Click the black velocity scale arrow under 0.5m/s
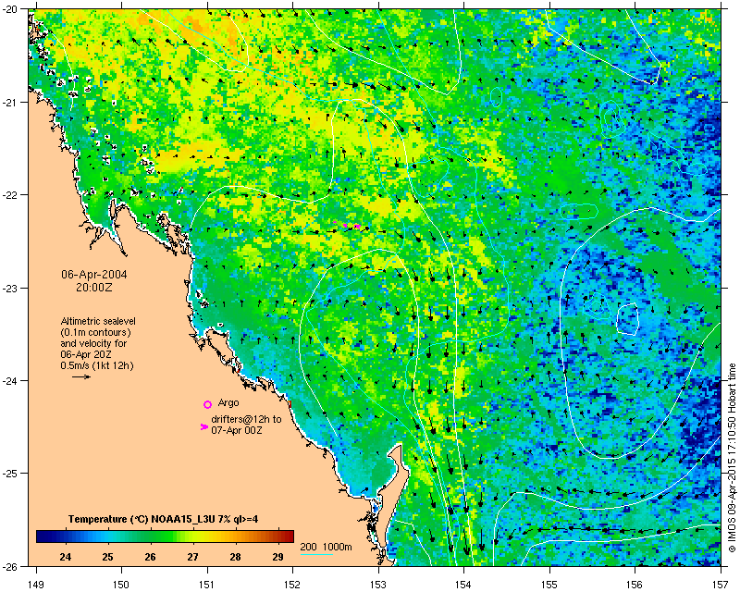Viewport: 740px width, 592px height. coord(81,376)
